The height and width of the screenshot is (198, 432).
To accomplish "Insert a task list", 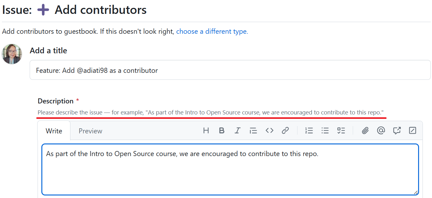I will click(x=341, y=130).
